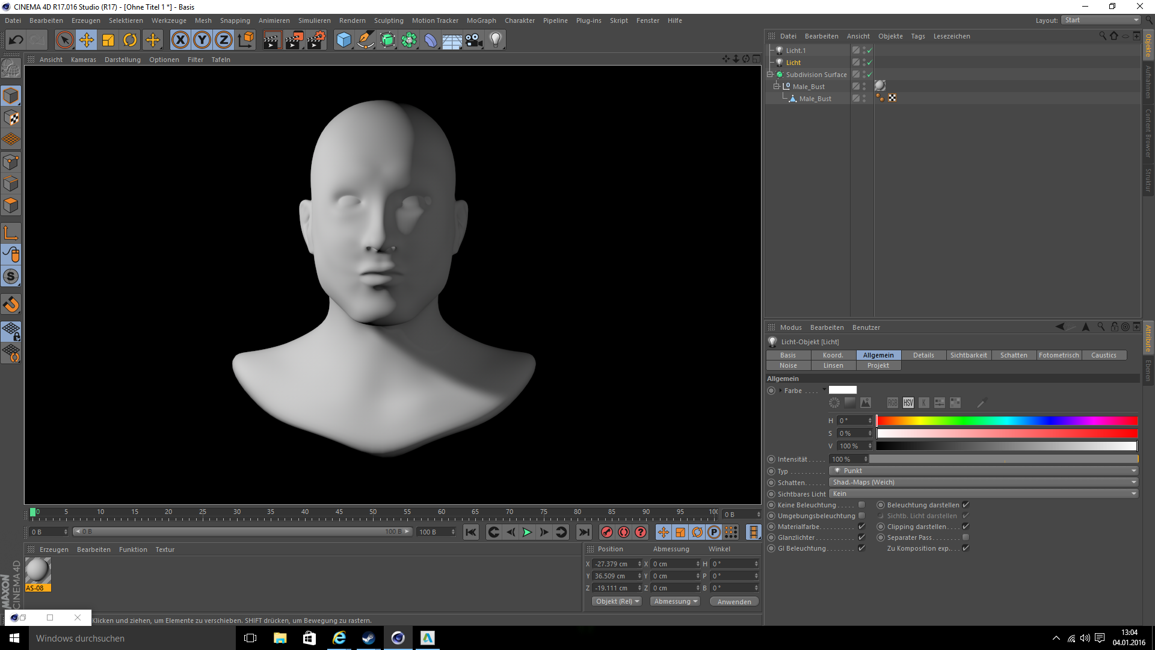Toggle the X axis lock icon
Viewport: 1155px width, 650px height.
(x=180, y=40)
